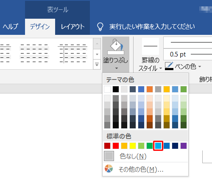Pick the orange theme color swatch in top row
The image size is (212, 187).
(150, 89)
